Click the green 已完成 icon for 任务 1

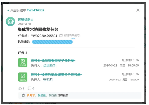pos(23,77)
